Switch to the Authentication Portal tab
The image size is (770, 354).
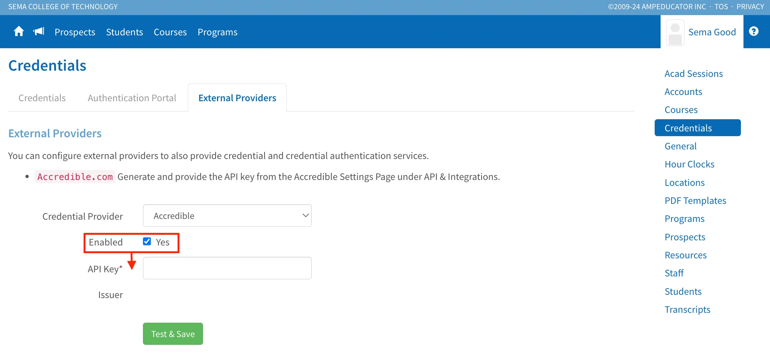(132, 98)
